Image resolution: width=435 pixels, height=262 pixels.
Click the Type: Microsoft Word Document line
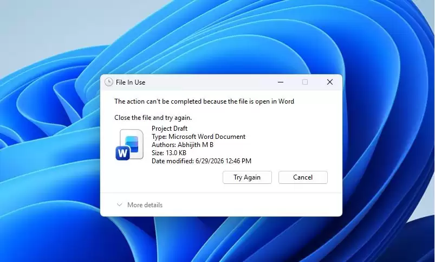coord(198,137)
